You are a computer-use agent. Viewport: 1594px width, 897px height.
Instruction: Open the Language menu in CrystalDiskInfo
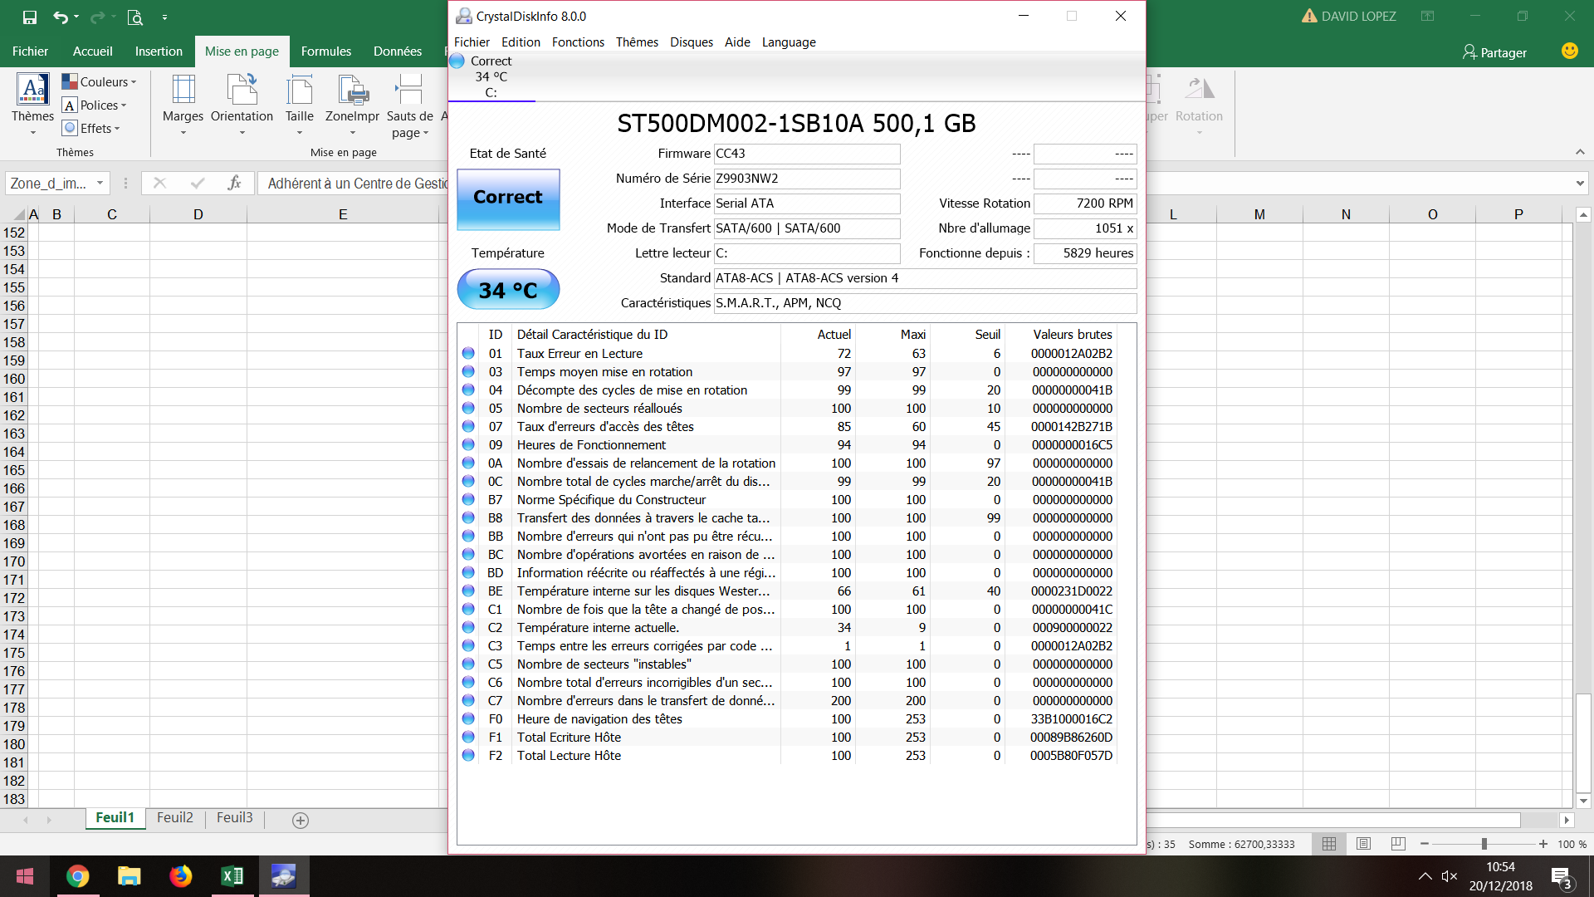(x=789, y=42)
